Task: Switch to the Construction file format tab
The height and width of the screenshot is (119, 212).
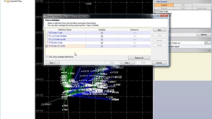Action: [202, 8]
